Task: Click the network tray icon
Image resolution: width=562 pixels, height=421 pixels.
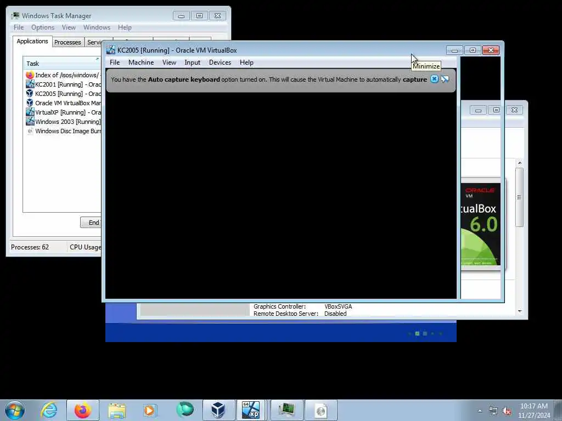Action: (493, 411)
